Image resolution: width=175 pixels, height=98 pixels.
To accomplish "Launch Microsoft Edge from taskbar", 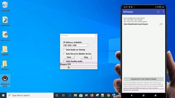I will 70,95.
